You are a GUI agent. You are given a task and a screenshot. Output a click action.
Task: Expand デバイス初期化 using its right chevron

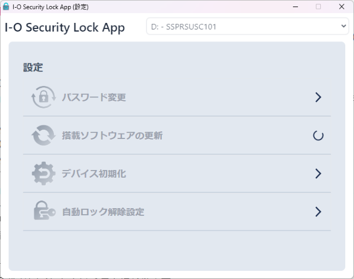319,174
